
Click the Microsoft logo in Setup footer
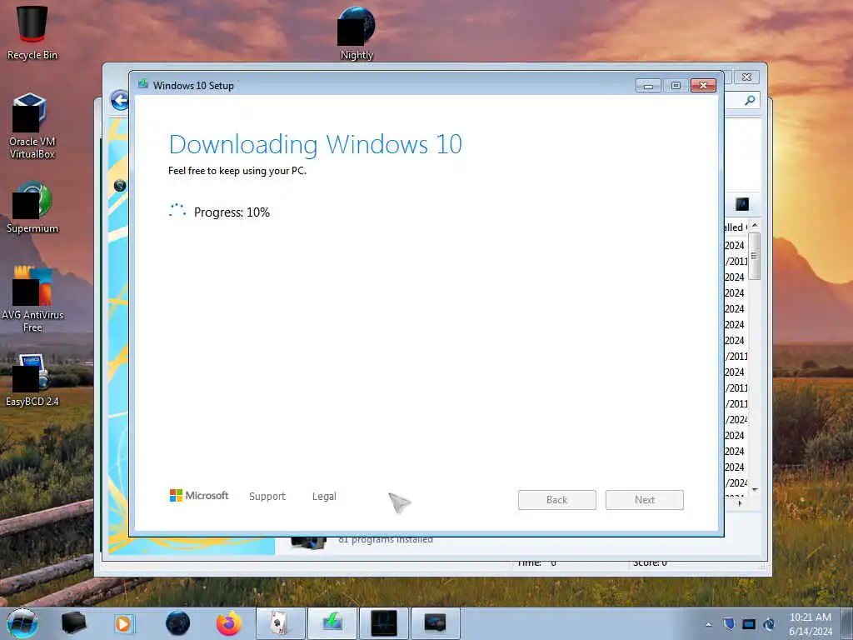tap(199, 495)
